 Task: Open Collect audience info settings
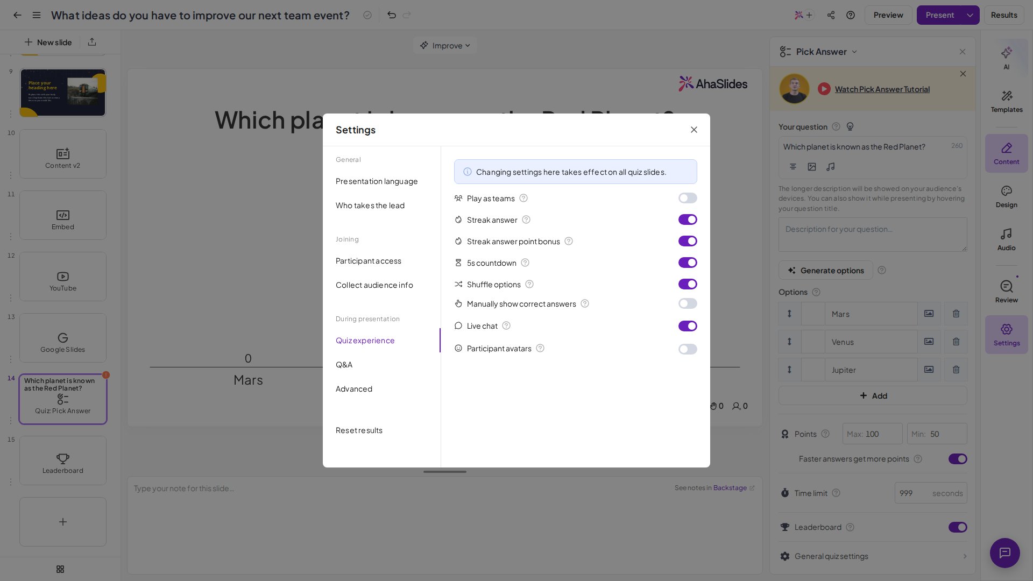[x=374, y=285]
